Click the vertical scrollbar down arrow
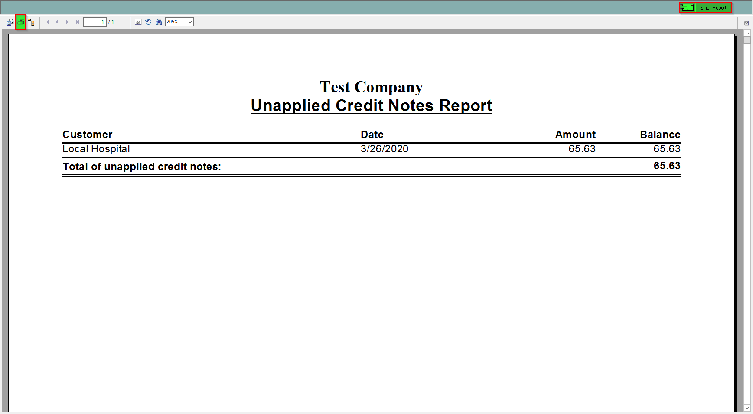The width and height of the screenshot is (753, 414). (x=747, y=408)
